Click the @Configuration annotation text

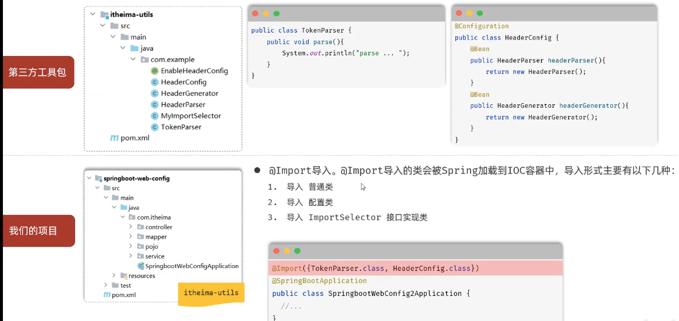tap(482, 26)
